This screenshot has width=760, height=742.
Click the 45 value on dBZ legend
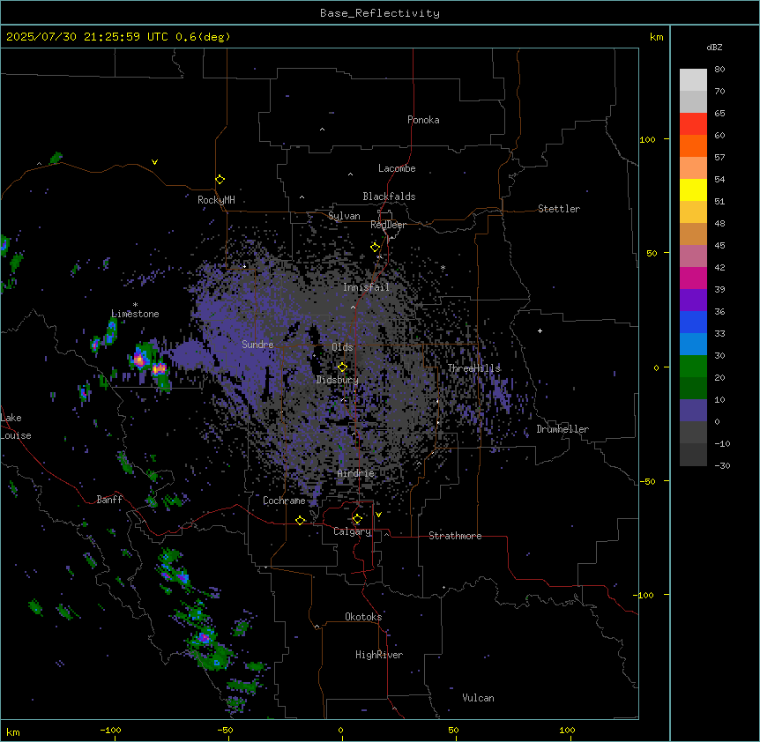pyautogui.click(x=719, y=246)
